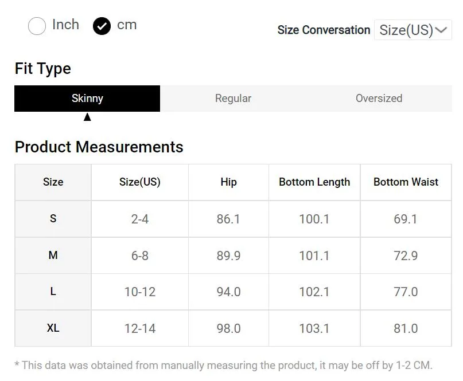The width and height of the screenshot is (463, 381).
Task: Click the Size column header
Action: tap(53, 182)
